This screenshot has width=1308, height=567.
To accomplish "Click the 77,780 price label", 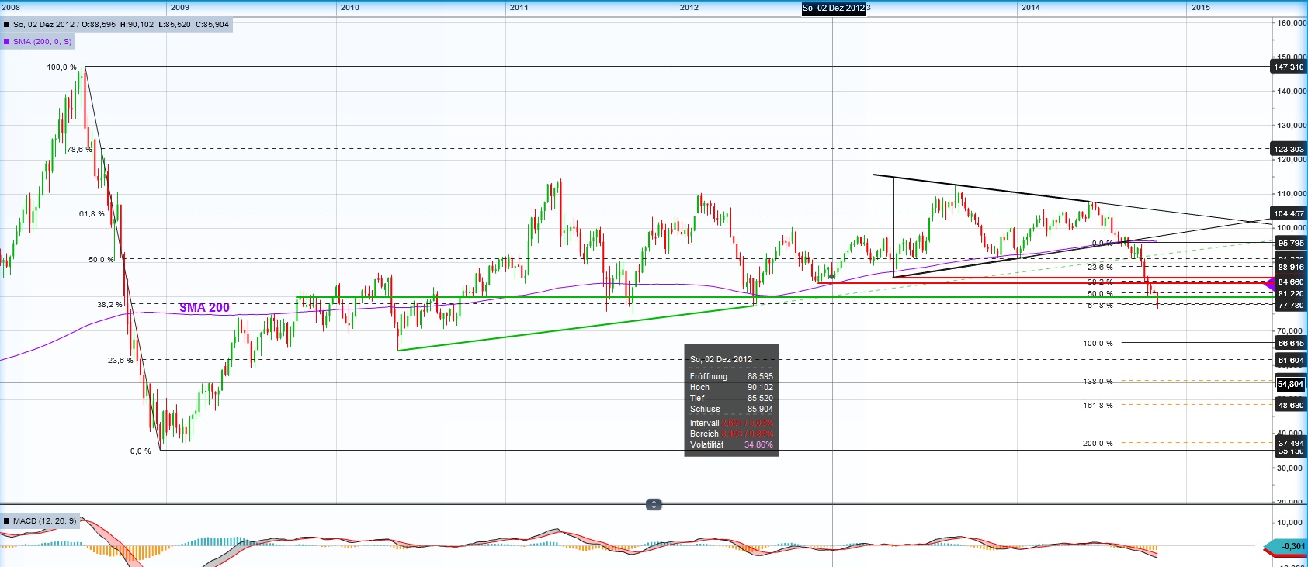I will (x=1290, y=306).
